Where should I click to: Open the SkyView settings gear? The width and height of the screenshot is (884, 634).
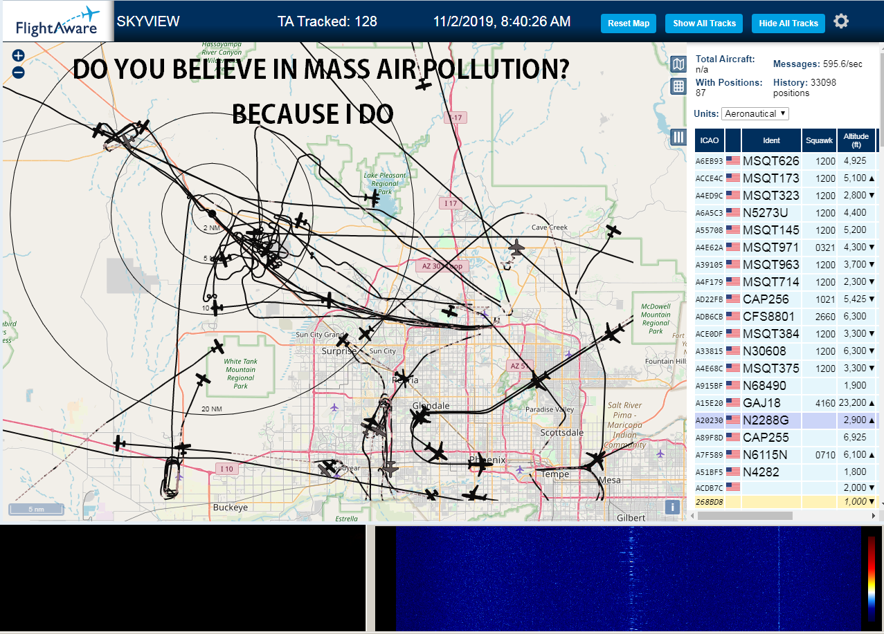tap(841, 21)
